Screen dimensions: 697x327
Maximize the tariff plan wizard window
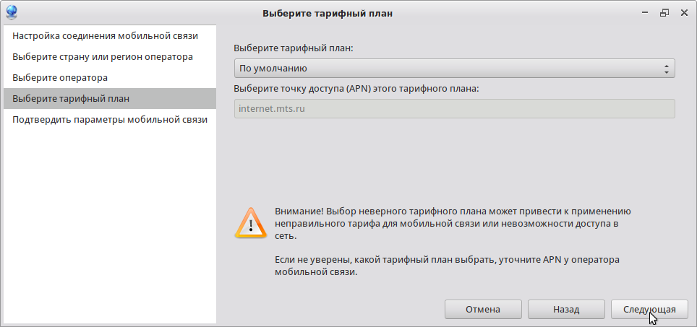pyautogui.click(x=664, y=12)
